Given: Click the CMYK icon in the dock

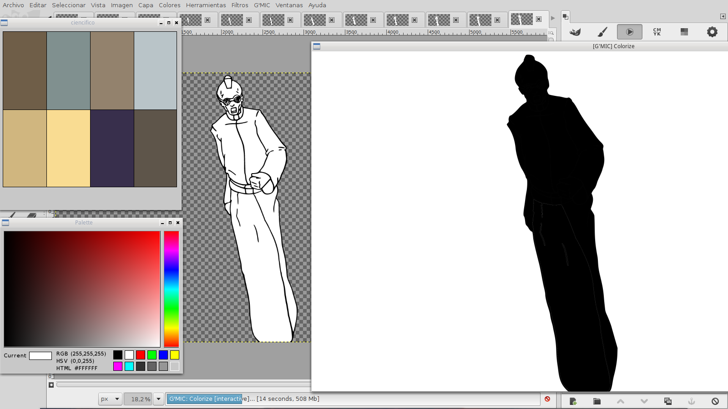Looking at the screenshot, I should point(657,32).
